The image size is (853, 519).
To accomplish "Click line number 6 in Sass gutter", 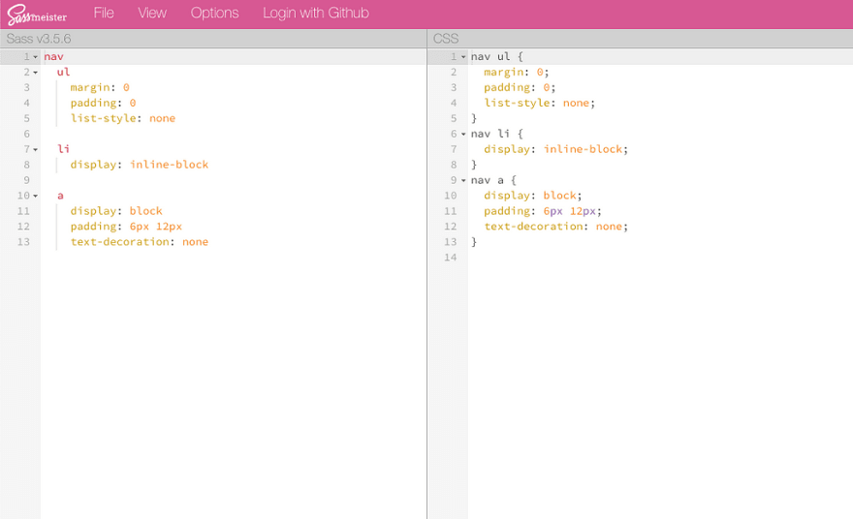I will (27, 134).
